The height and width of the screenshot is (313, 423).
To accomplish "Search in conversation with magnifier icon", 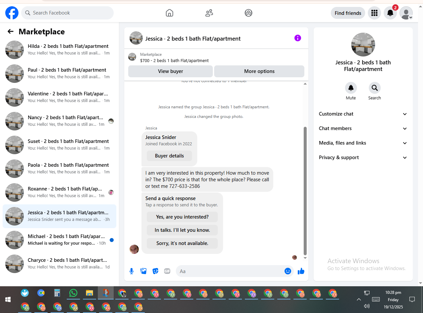I will coord(375,88).
